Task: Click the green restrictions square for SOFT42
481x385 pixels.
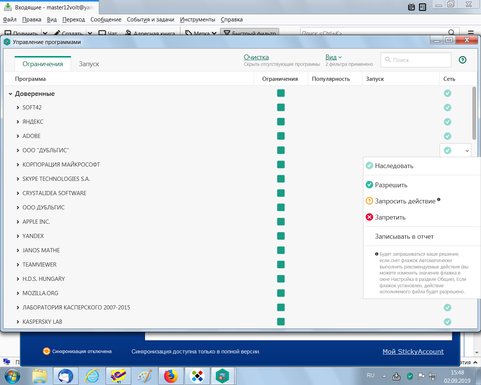Action: click(281, 108)
